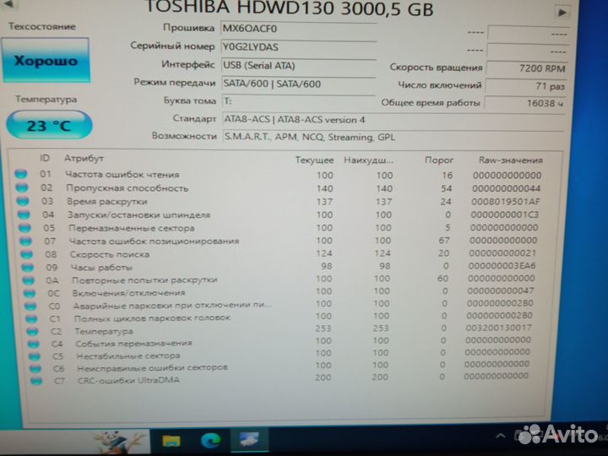Viewport: 608px width, 456px height.
Task: Select the Неисправимые ошибки секторов row
Action: tap(279, 366)
